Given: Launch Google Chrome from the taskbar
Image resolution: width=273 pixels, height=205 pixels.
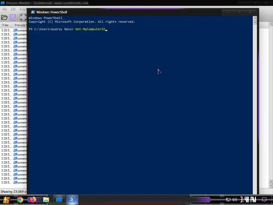Looking at the screenshot, I should click(x=20, y=200).
